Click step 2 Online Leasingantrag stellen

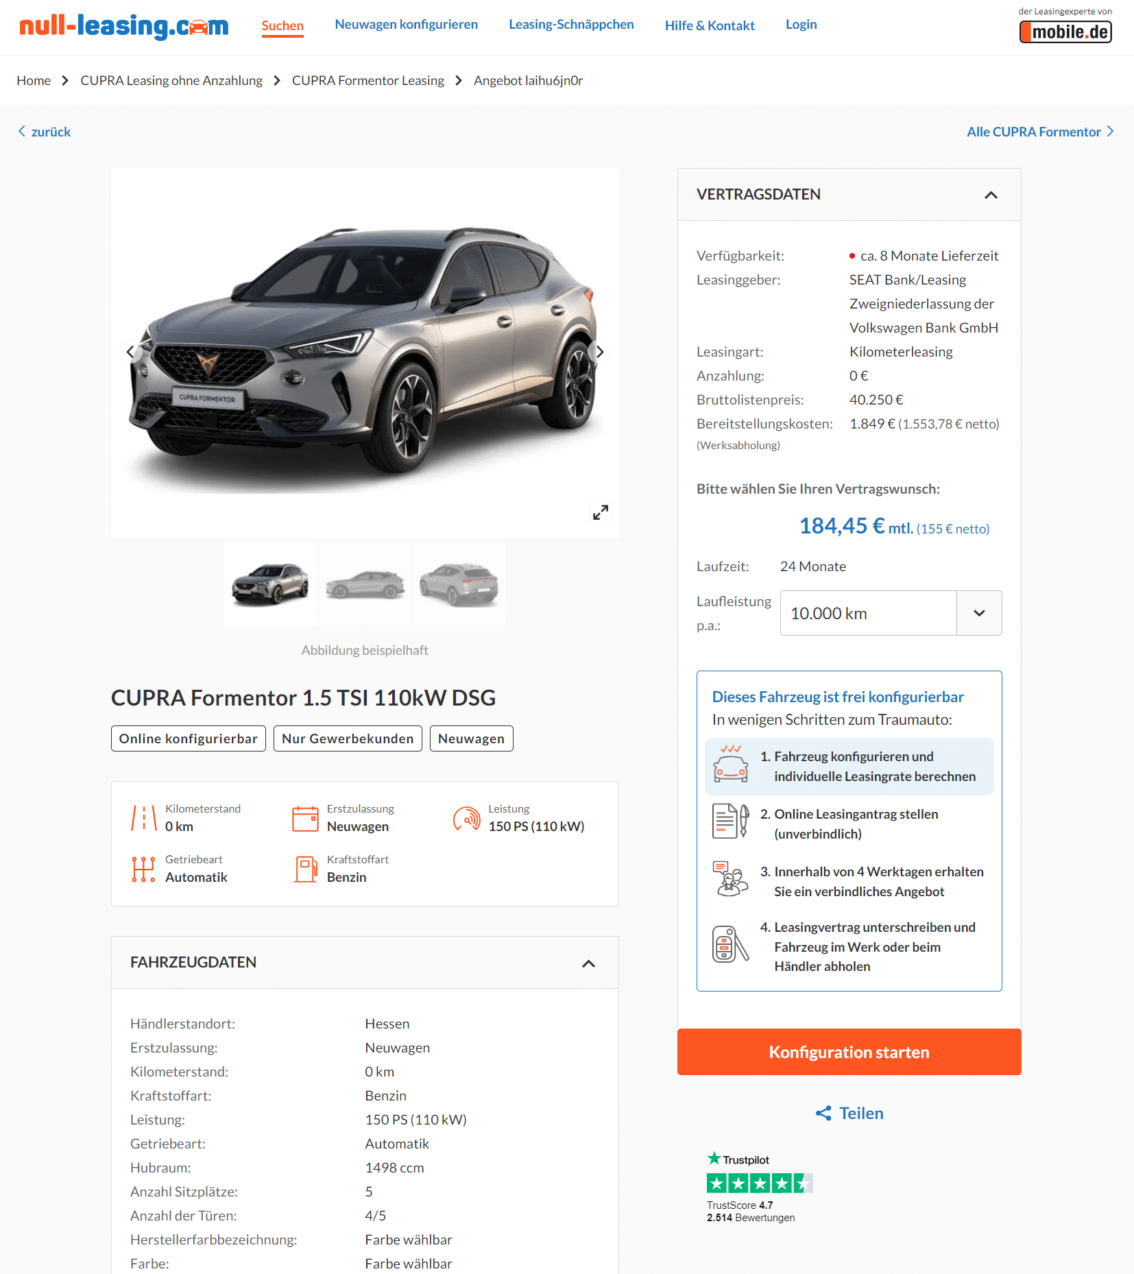point(849,824)
